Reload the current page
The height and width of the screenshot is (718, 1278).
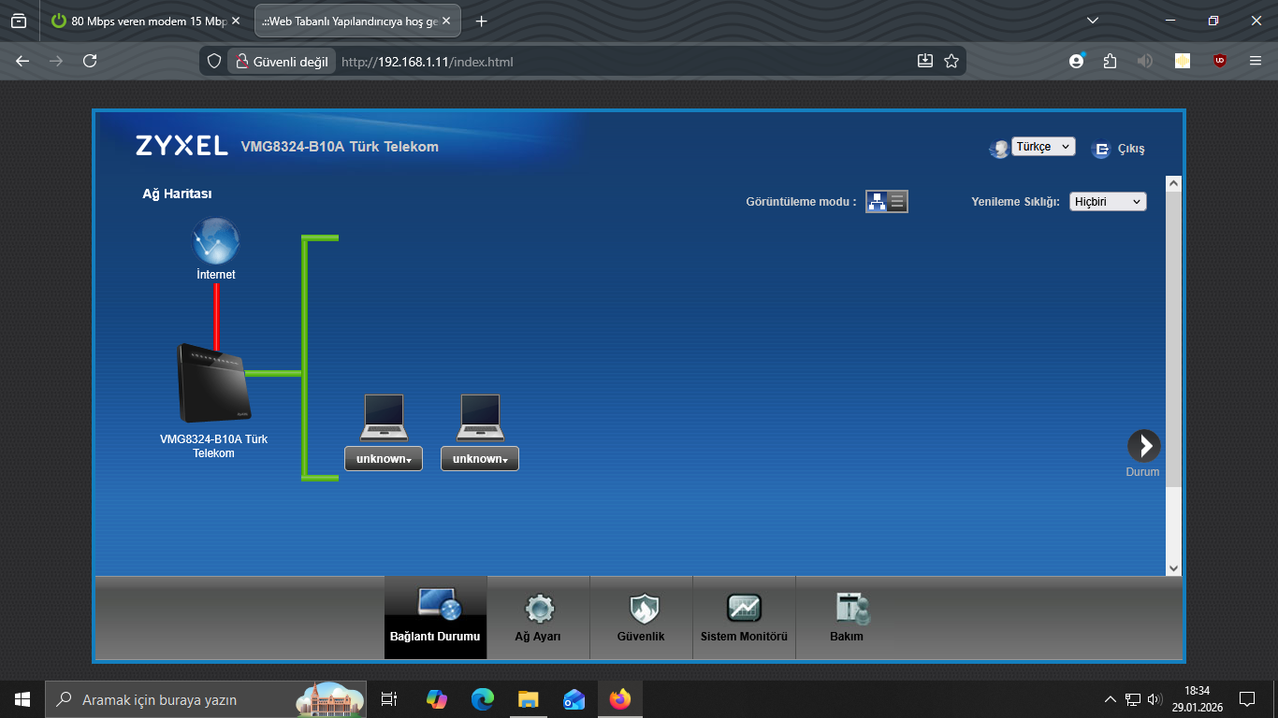[x=90, y=61]
